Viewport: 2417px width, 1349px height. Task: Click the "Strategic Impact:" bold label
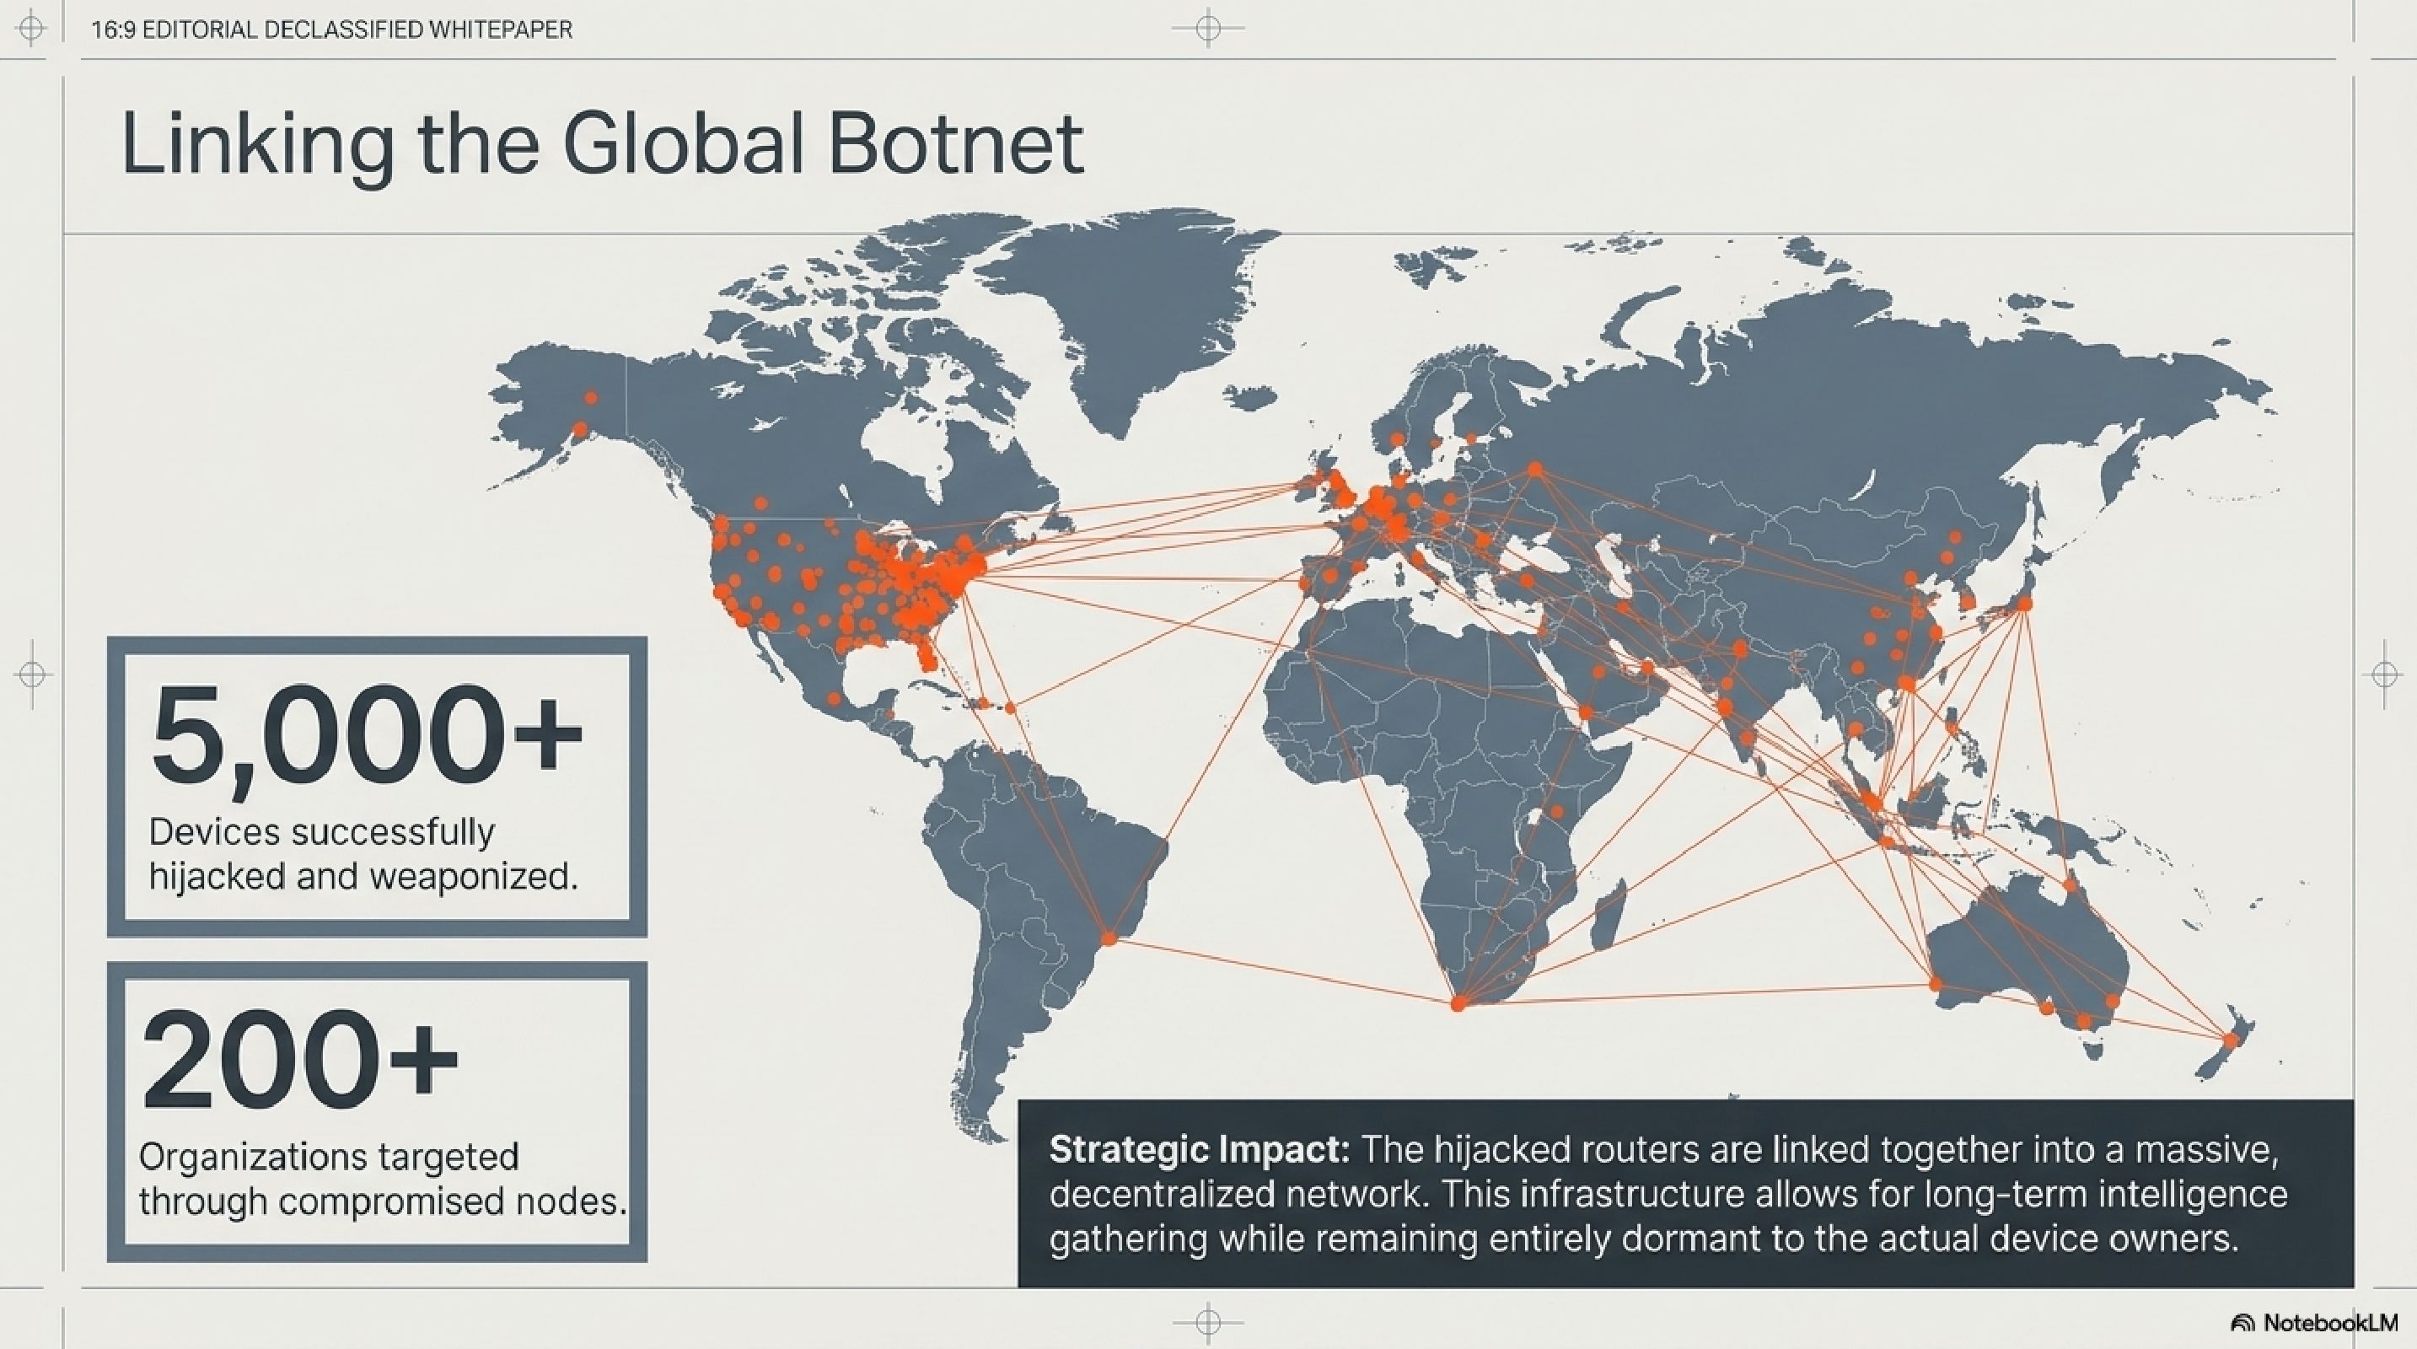[1199, 1149]
